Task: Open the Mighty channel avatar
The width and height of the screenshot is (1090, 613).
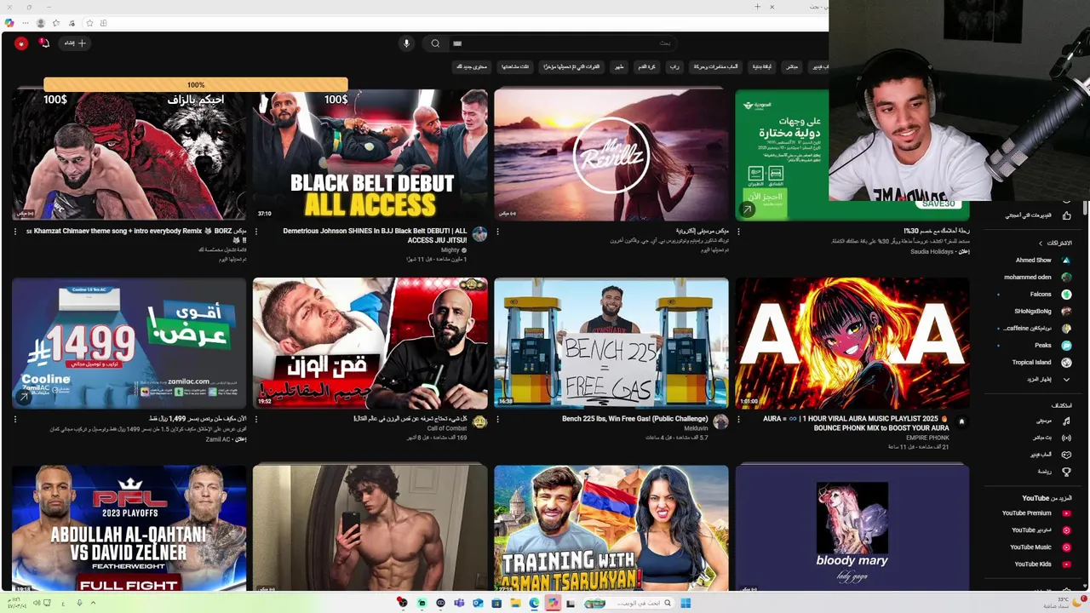Action: [x=479, y=234]
